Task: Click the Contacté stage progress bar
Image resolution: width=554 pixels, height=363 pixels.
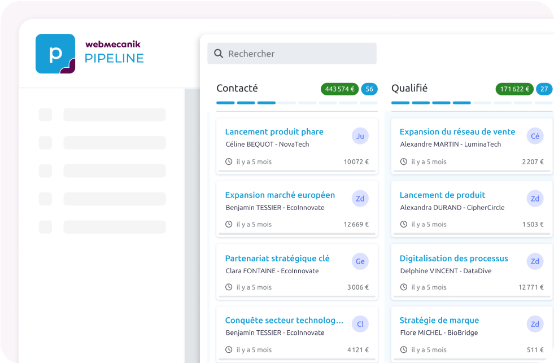Action: [296, 103]
